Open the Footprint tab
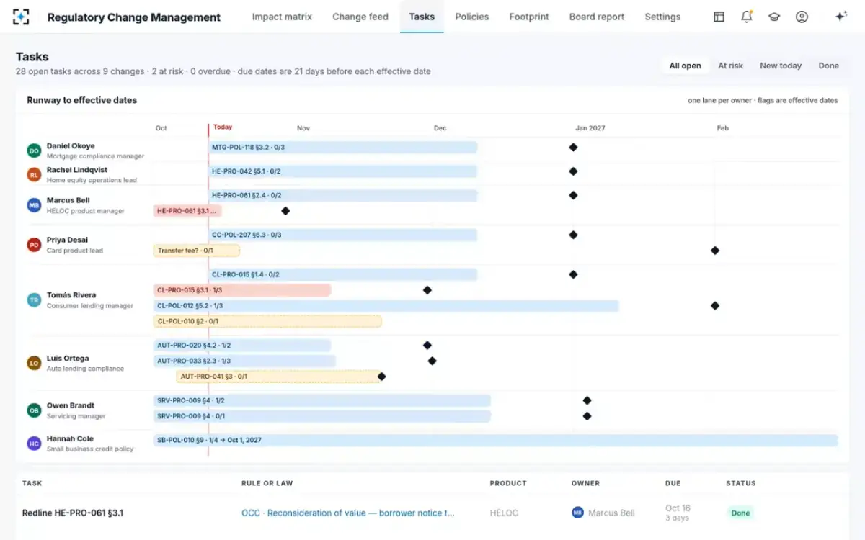 pos(529,17)
